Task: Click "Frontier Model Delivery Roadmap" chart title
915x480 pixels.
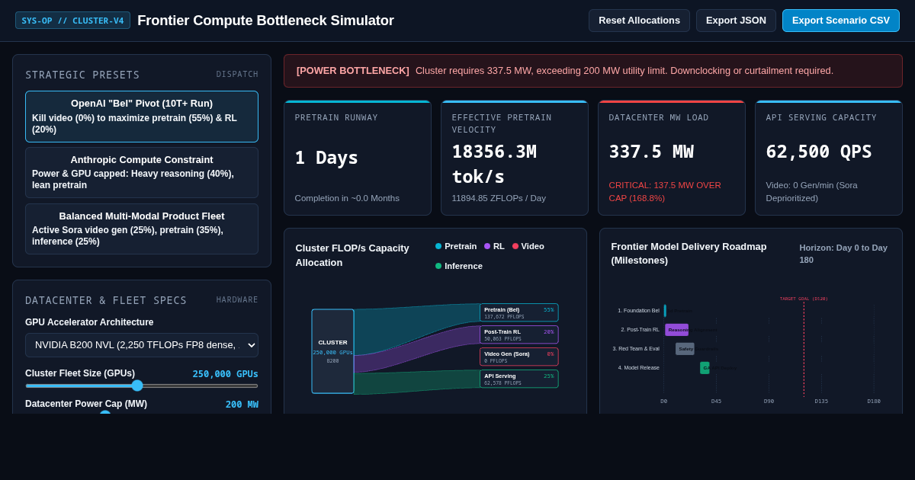Action: click(x=689, y=253)
